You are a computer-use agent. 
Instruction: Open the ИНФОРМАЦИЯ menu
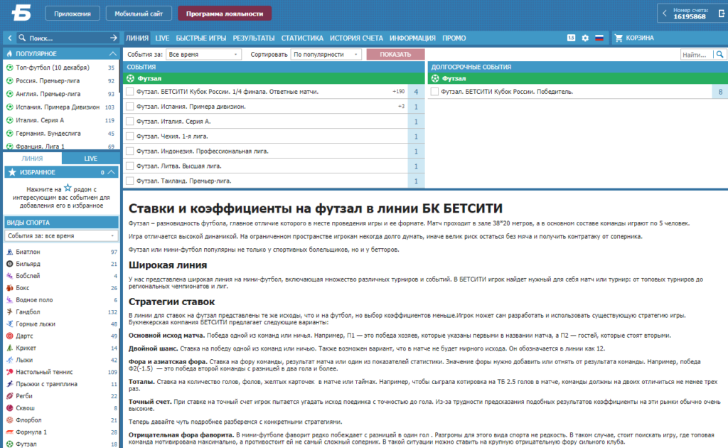412,38
